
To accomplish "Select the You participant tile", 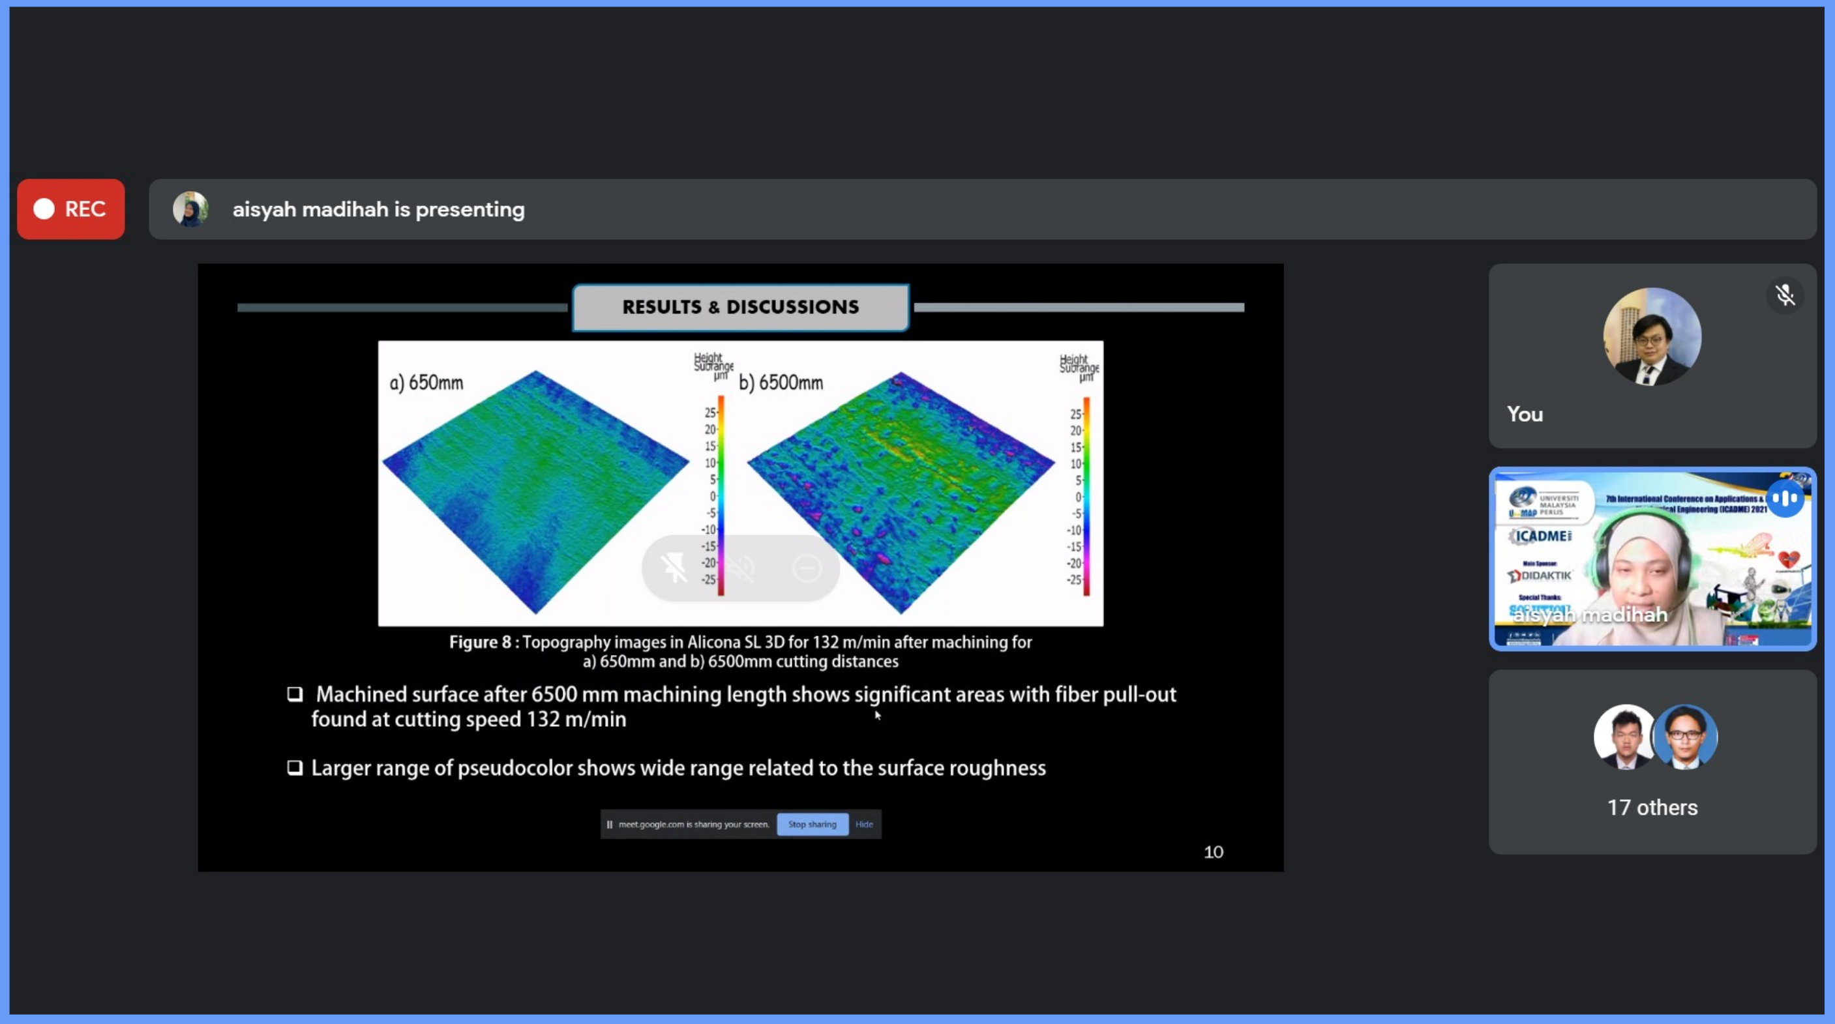I will [1652, 356].
